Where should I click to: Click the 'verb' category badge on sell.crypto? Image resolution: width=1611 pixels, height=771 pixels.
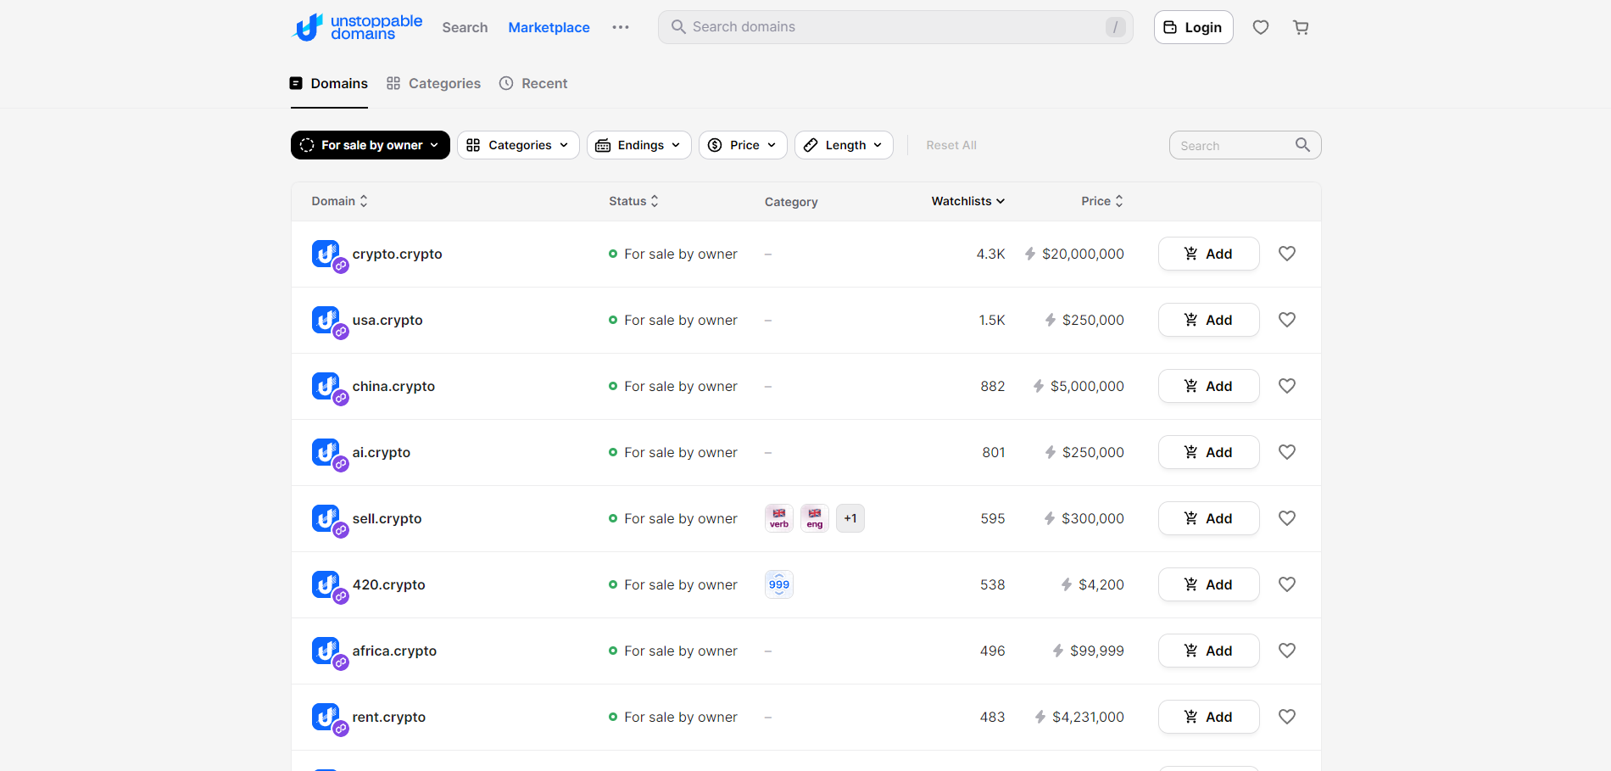[x=779, y=518]
